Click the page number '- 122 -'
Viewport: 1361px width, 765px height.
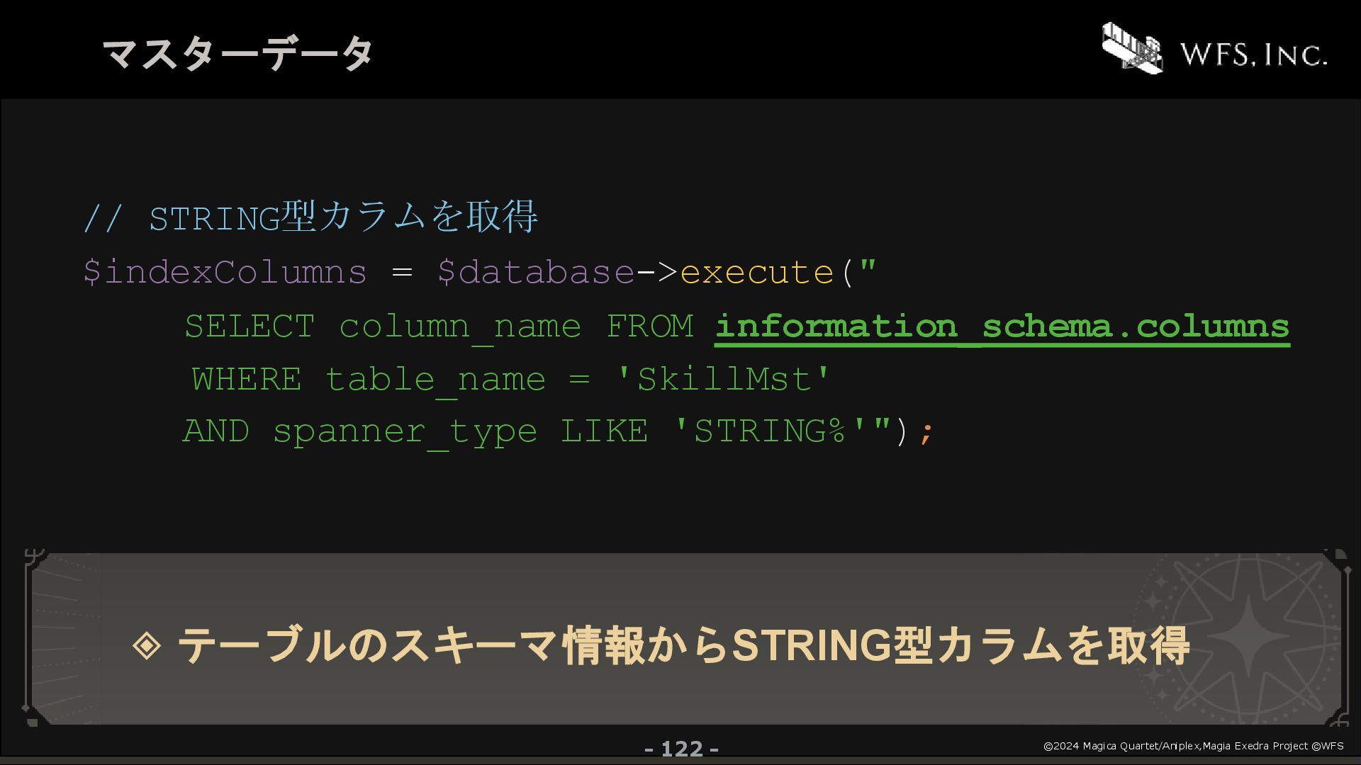click(x=682, y=749)
